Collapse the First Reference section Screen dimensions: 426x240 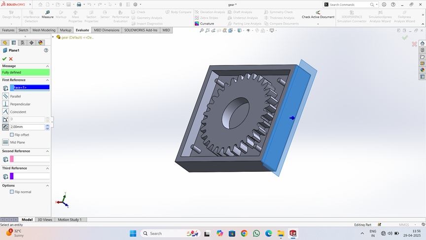pos(47,80)
